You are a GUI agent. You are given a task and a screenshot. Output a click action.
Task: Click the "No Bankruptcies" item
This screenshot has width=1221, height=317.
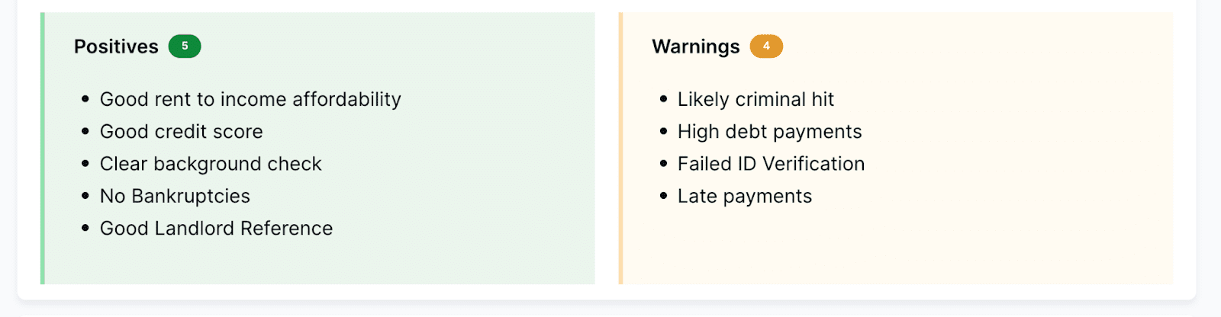pyautogui.click(x=175, y=196)
